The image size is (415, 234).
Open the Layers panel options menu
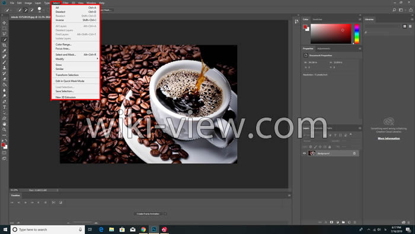pos(360,128)
